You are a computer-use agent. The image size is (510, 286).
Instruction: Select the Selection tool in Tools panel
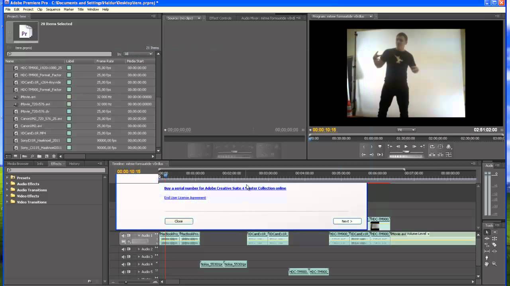[x=487, y=232]
